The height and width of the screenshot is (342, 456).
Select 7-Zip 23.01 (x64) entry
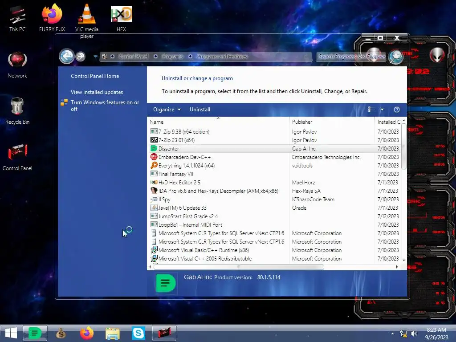point(274,140)
